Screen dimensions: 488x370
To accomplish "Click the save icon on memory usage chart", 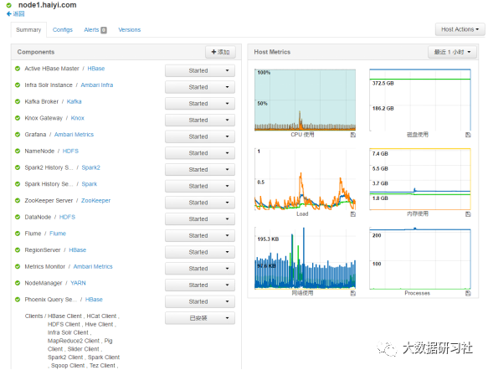I will click(x=468, y=214).
